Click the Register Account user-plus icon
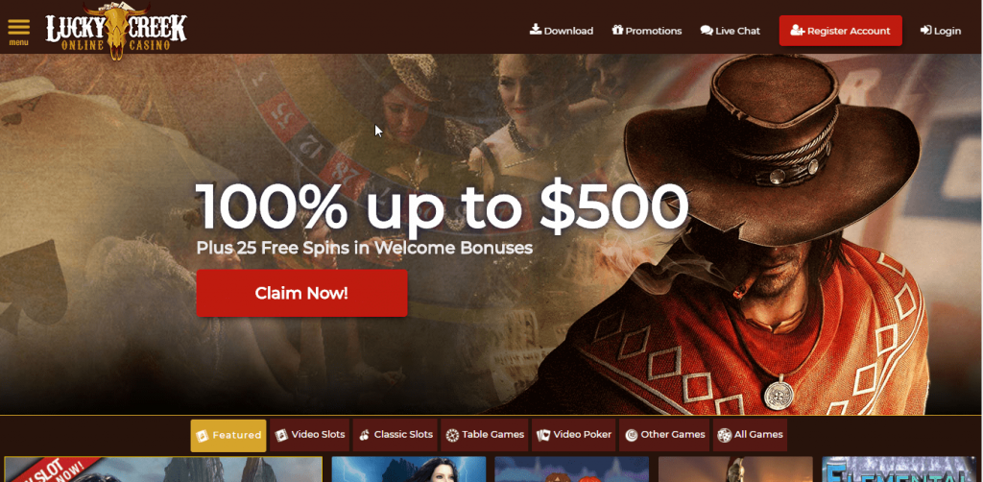 [798, 31]
